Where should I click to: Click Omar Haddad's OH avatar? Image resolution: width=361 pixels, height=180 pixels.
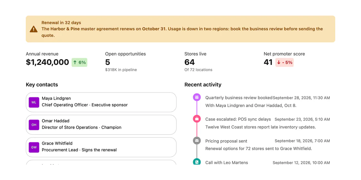34,125
